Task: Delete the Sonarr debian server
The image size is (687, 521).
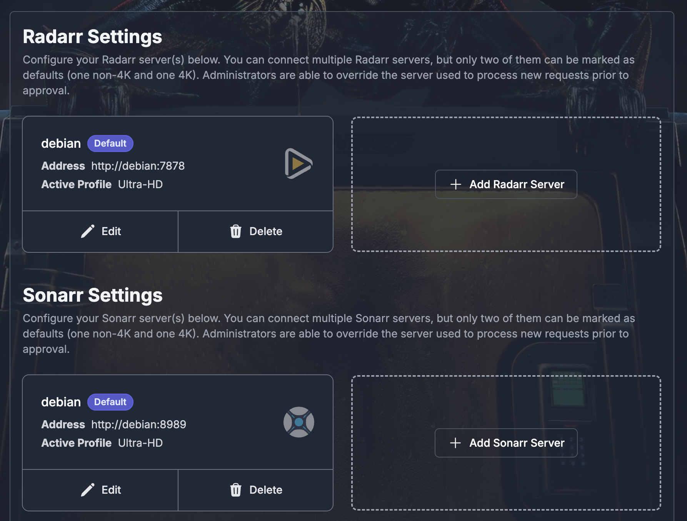Action: (256, 490)
